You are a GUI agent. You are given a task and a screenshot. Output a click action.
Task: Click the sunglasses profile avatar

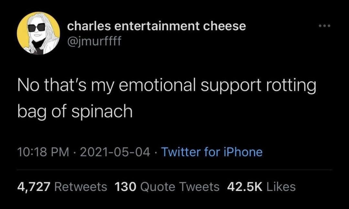point(38,33)
